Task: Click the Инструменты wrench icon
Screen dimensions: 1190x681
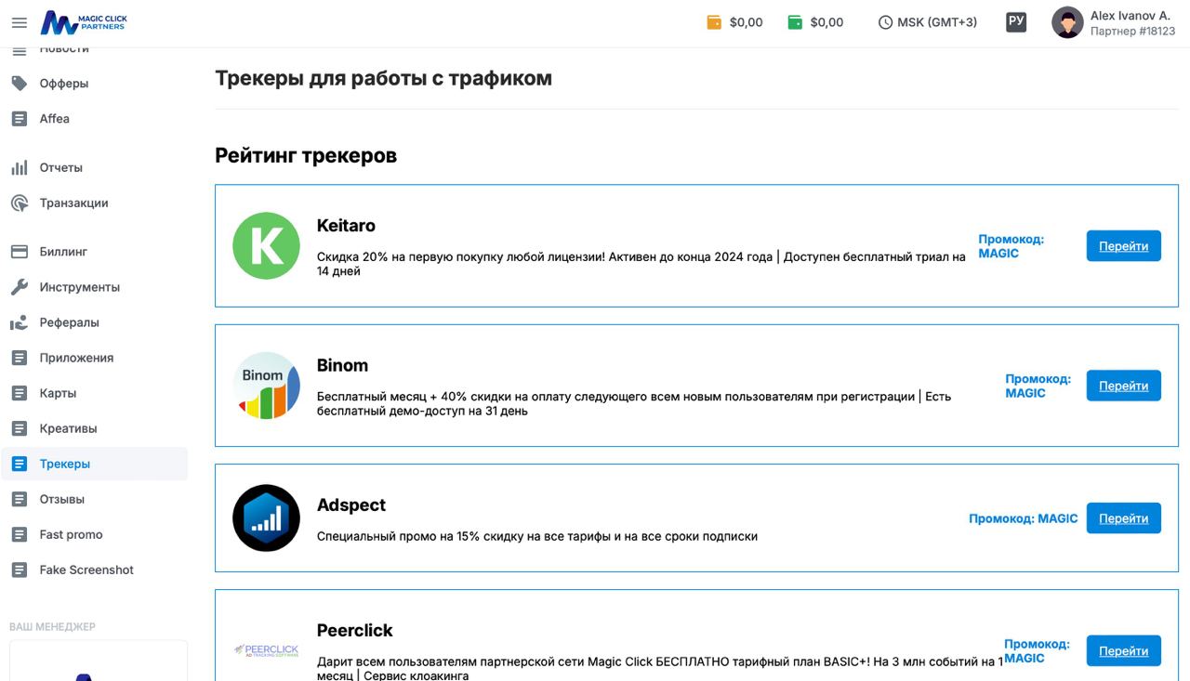Action: pyautogui.click(x=19, y=287)
